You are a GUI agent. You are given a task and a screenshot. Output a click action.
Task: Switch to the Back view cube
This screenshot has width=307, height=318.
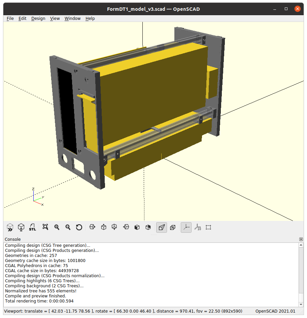point(148,227)
